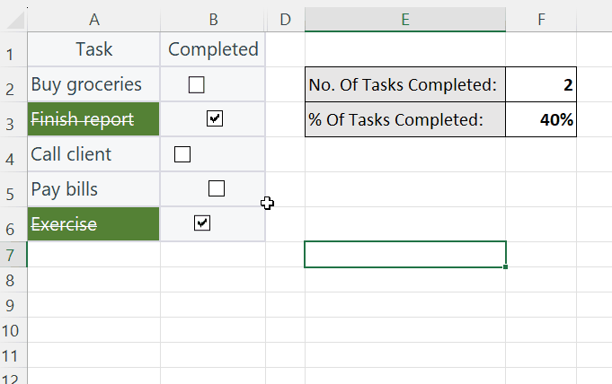Select row 8 header
Image resolution: width=612 pixels, height=384 pixels.
13,280
